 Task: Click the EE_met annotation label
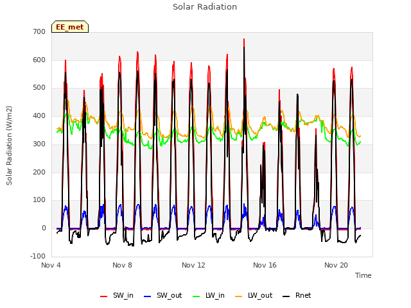point(70,27)
